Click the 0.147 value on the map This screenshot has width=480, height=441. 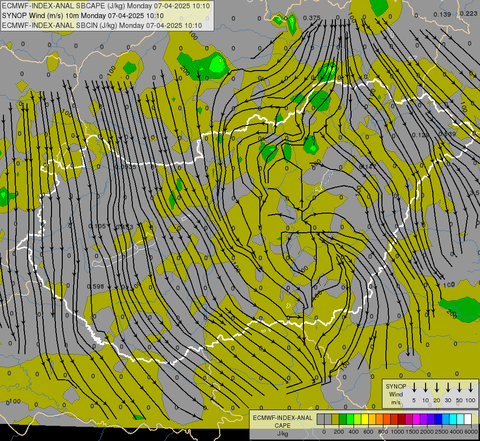pos(368,167)
